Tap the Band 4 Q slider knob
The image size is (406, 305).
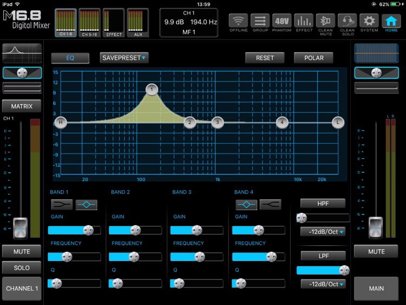[241, 283]
